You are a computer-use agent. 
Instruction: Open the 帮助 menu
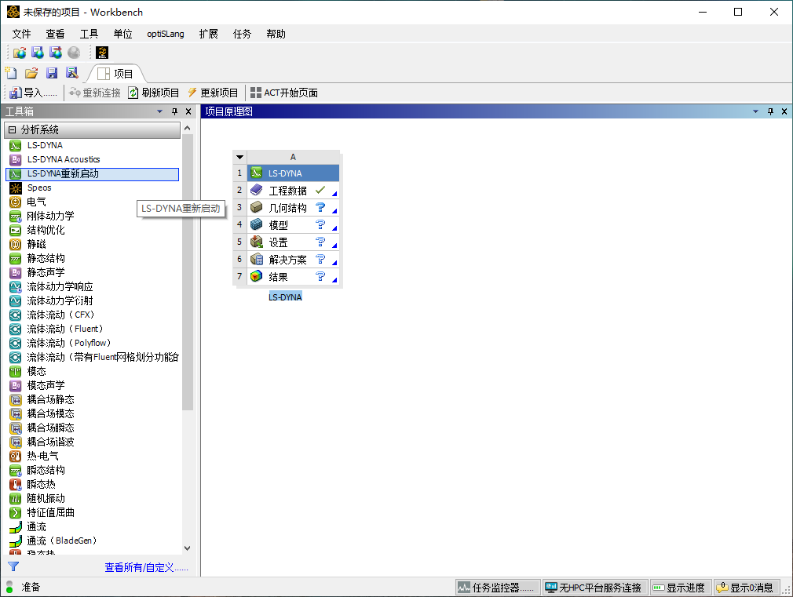(x=276, y=34)
